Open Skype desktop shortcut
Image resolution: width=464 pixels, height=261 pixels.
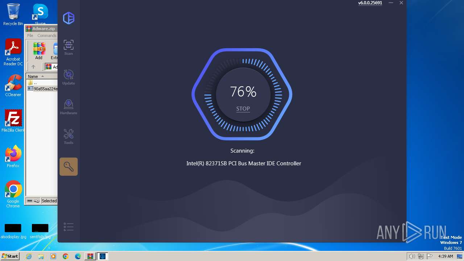point(40,14)
